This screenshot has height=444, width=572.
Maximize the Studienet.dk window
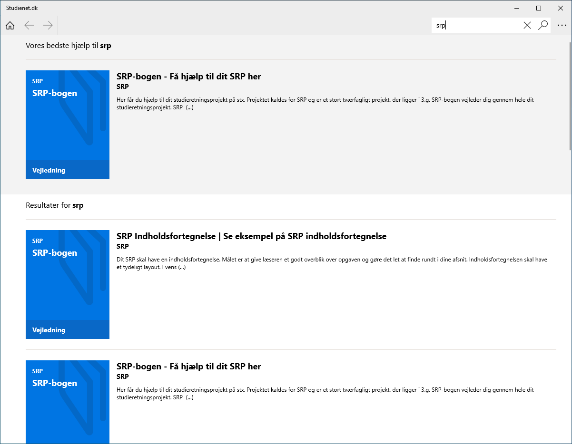coord(539,8)
